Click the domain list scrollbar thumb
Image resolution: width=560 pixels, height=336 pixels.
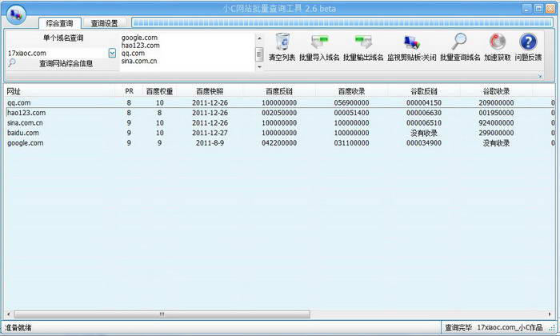[x=260, y=54]
